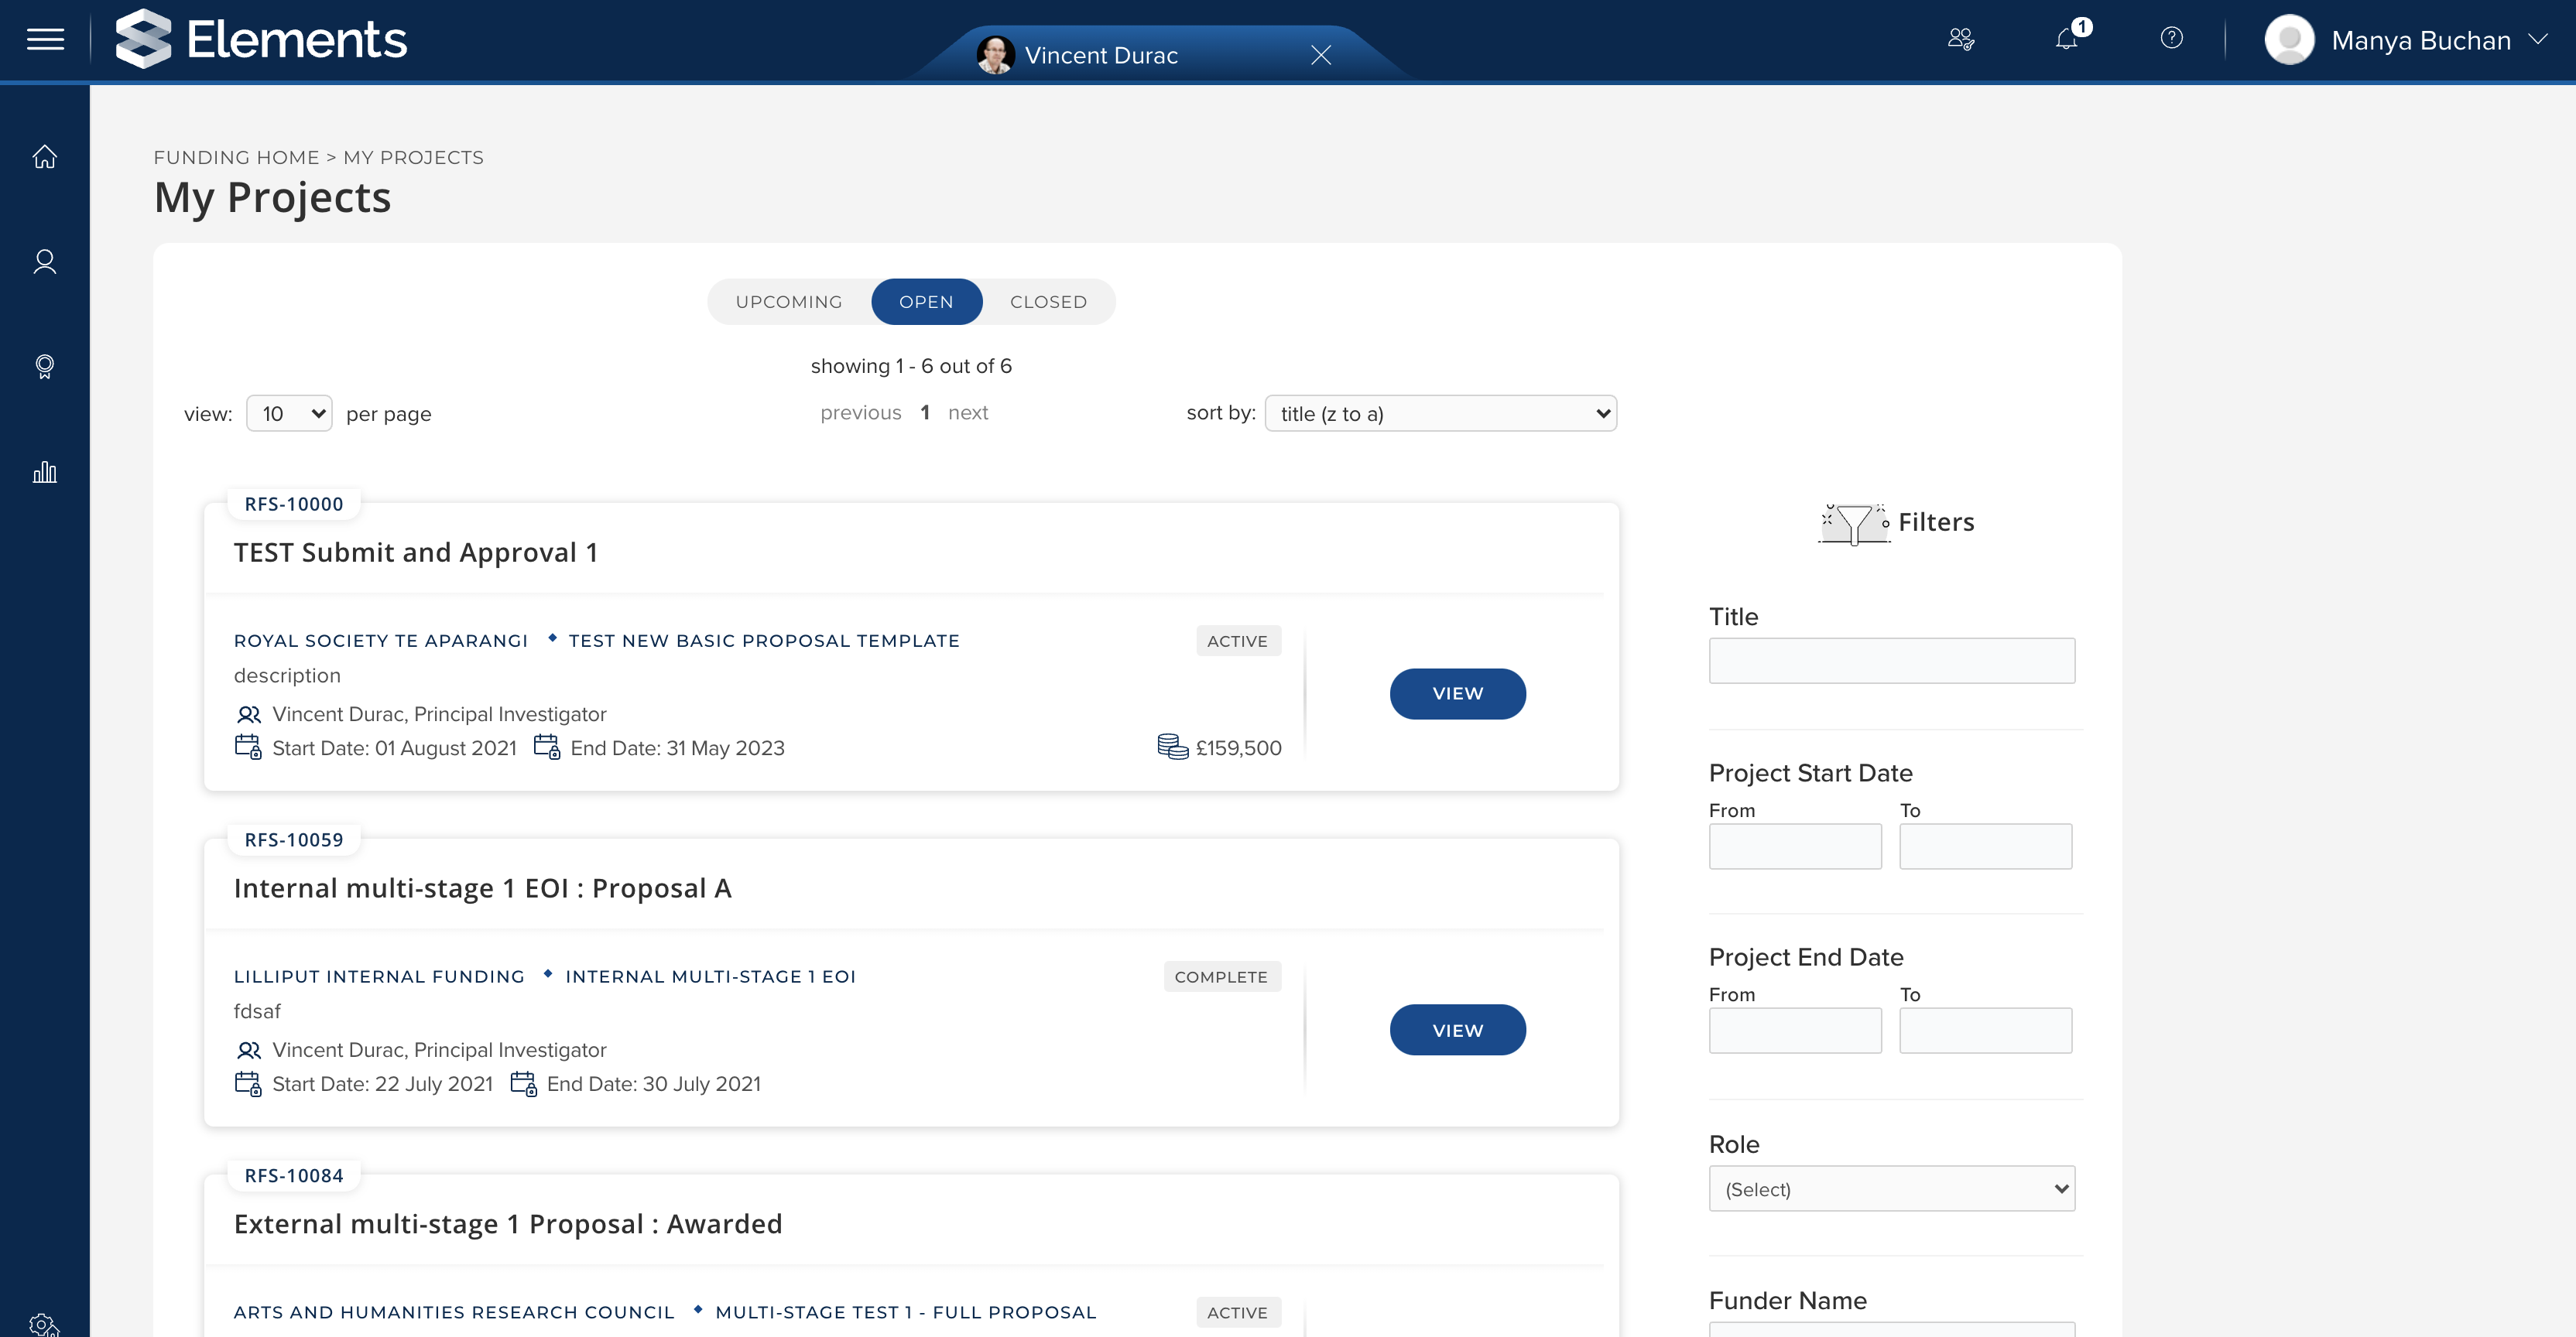The image size is (2576, 1337).
Task: Open the bar chart reporting icon
Action: click(44, 472)
